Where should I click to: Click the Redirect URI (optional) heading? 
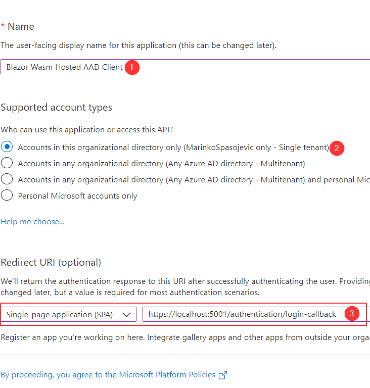pos(51,262)
